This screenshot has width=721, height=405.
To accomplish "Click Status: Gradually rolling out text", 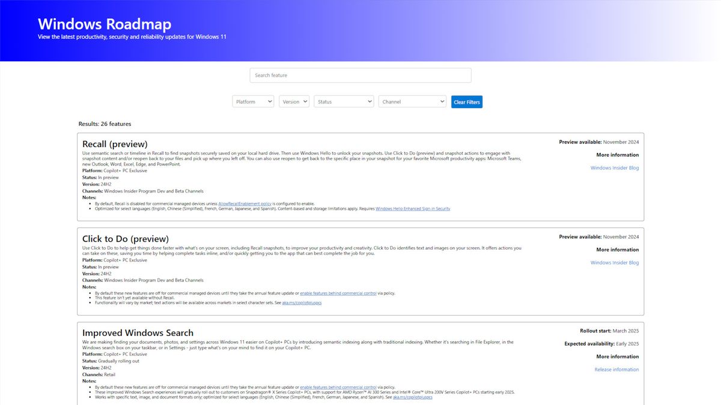I will pyautogui.click(x=111, y=361).
